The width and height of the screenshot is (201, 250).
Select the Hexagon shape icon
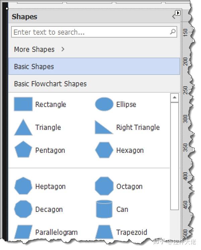click(104, 150)
